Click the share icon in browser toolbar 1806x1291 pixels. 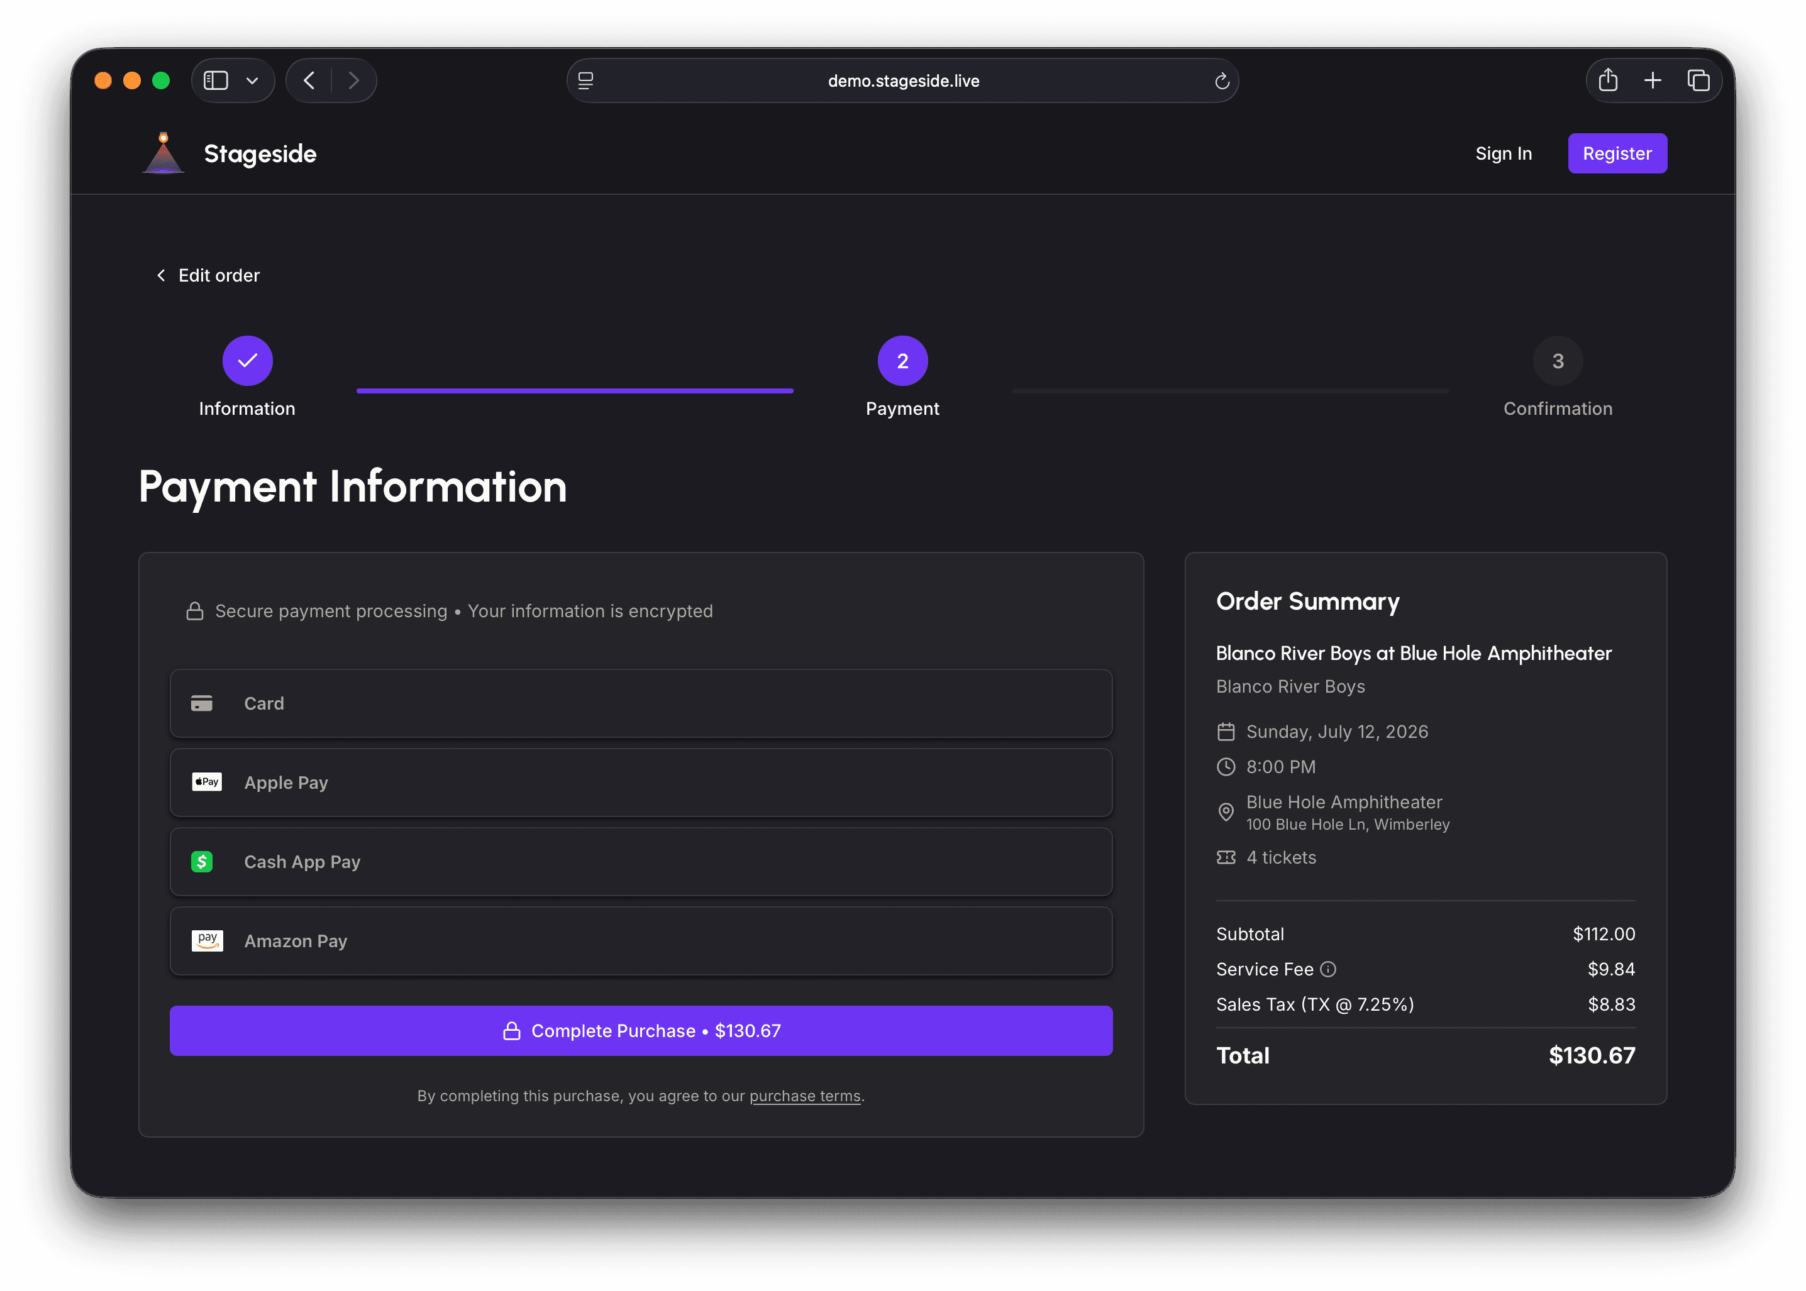point(1607,80)
